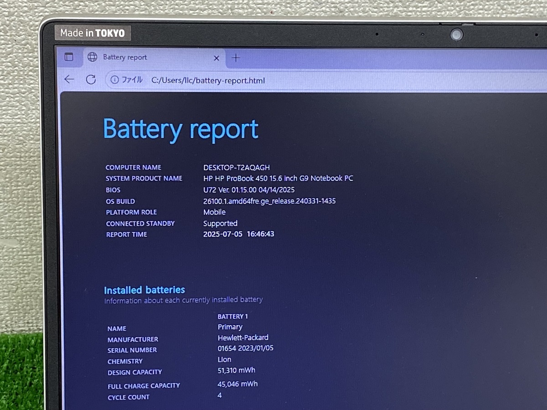This screenshot has width=547, height=410.
Task: Click the NAME row label
Action: pos(117,328)
